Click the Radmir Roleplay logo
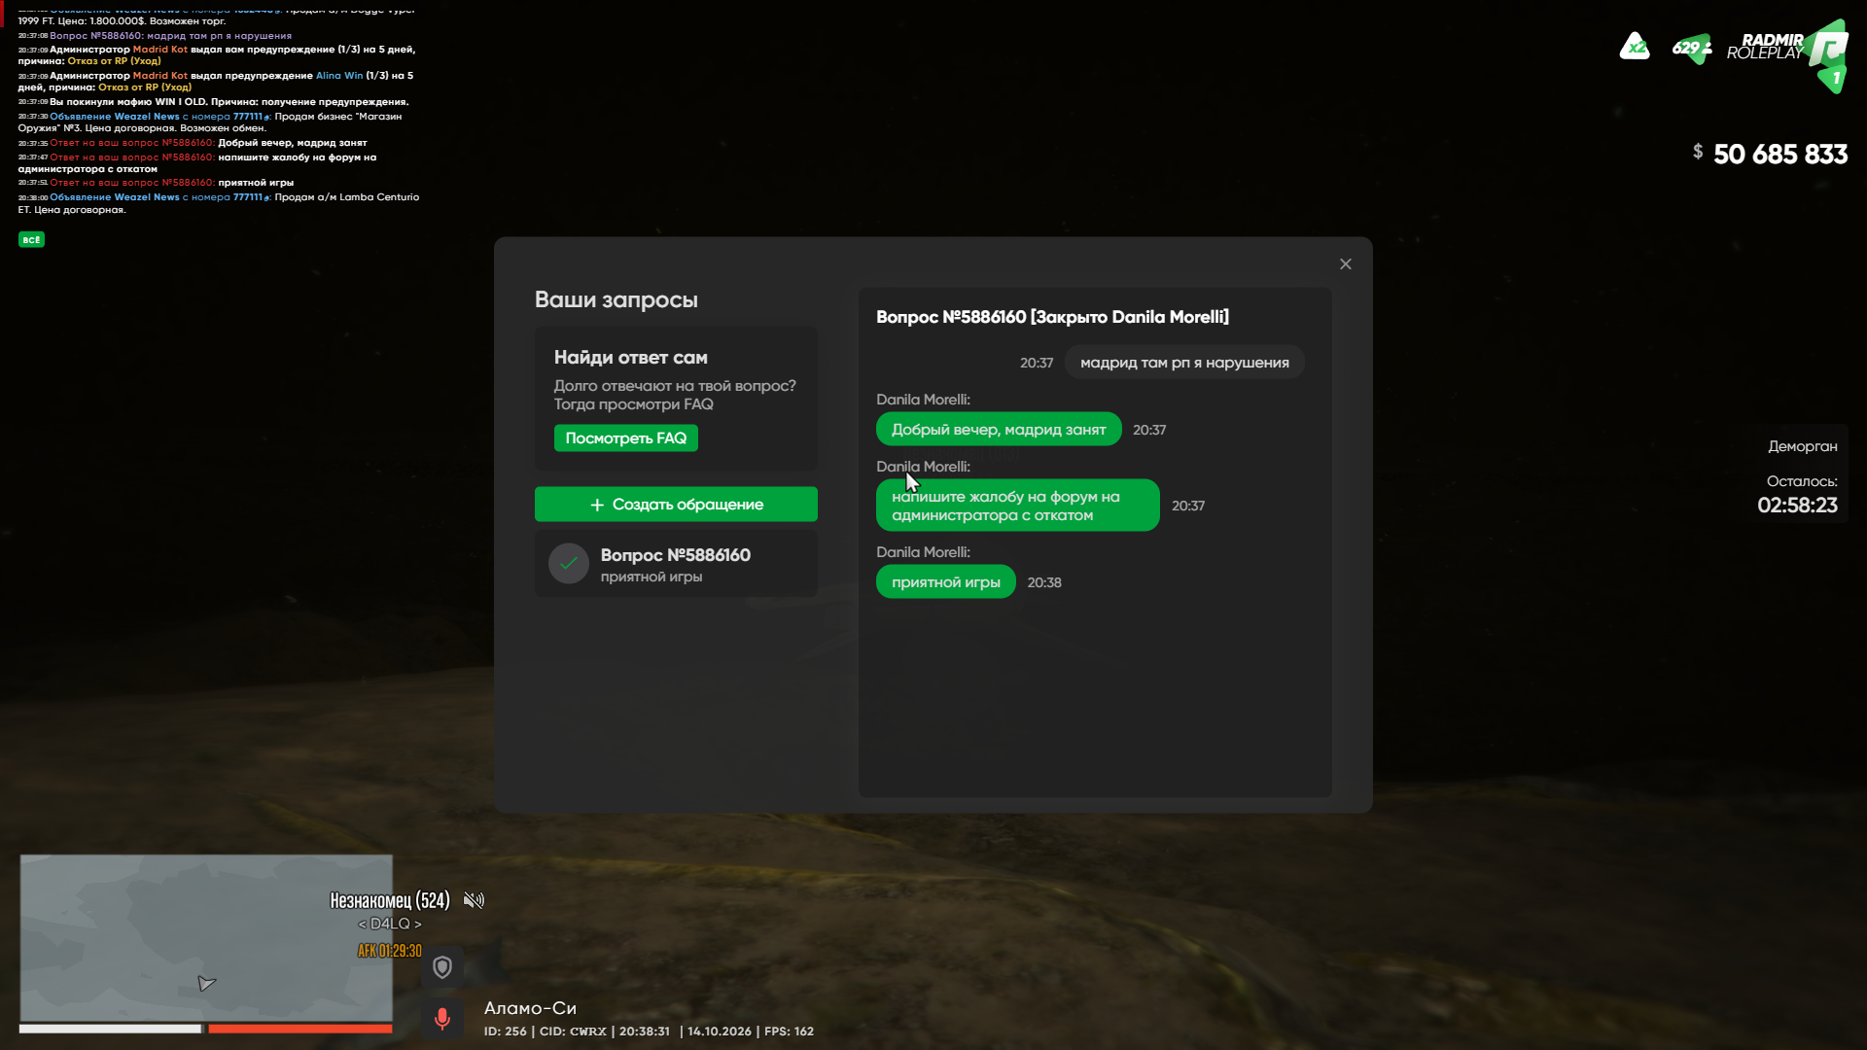 [1787, 53]
